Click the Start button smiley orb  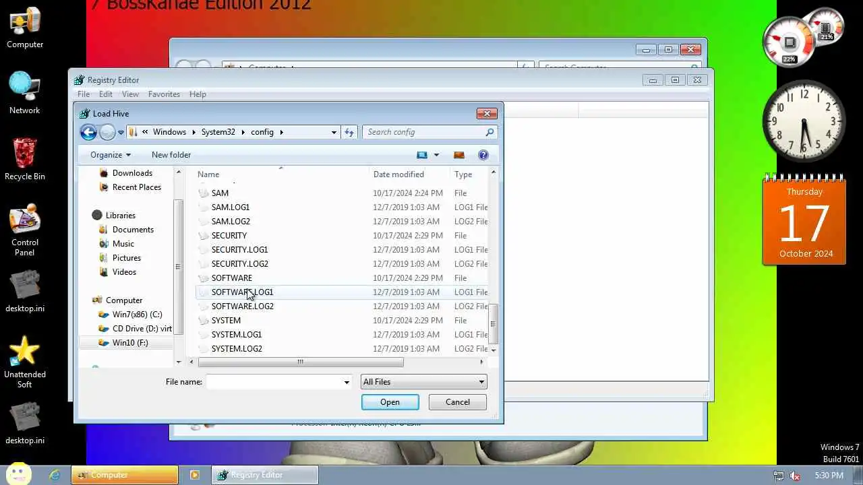[19, 473]
